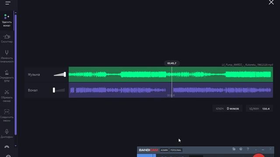Click the purple Вокал waveform track

coord(171,90)
